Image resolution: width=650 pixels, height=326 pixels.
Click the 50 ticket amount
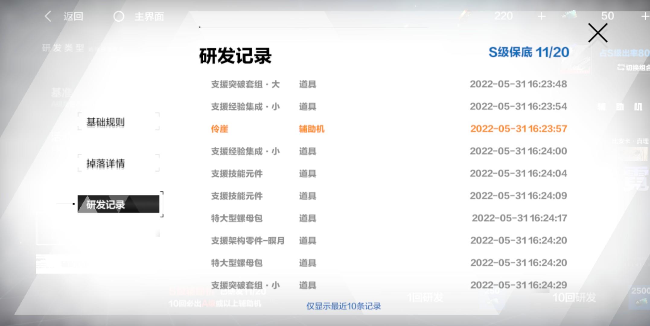tap(607, 16)
